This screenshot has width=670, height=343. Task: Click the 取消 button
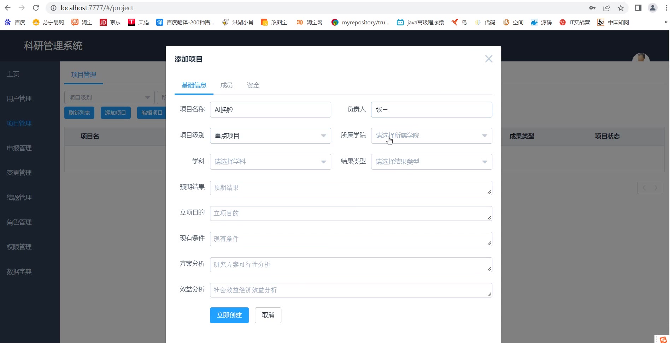pos(268,315)
